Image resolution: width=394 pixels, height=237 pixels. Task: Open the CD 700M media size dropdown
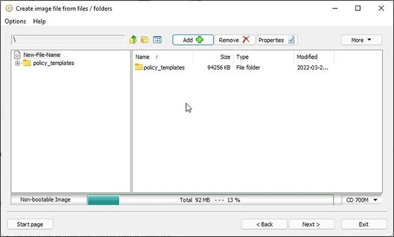361,200
